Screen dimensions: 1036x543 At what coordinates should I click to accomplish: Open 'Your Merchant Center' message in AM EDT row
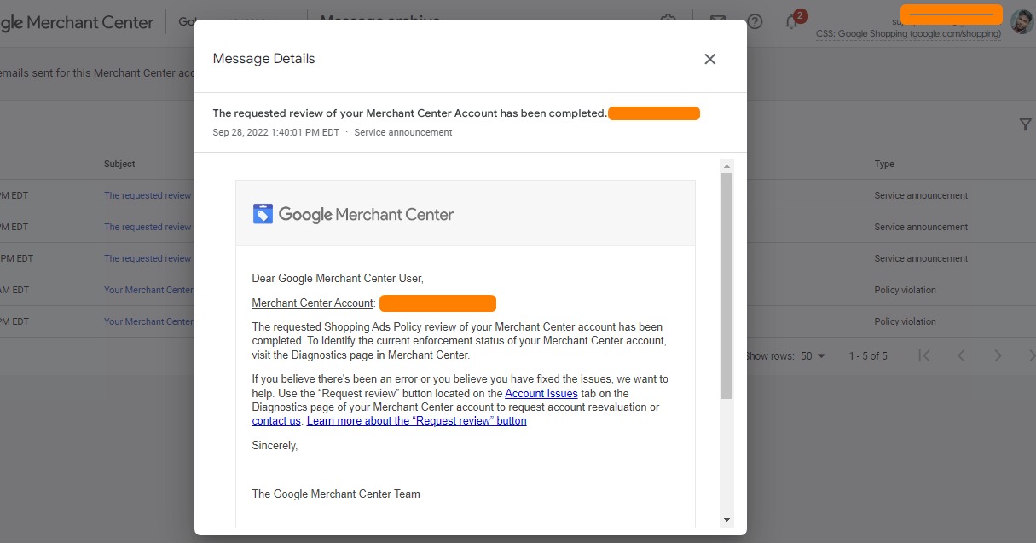click(x=148, y=290)
